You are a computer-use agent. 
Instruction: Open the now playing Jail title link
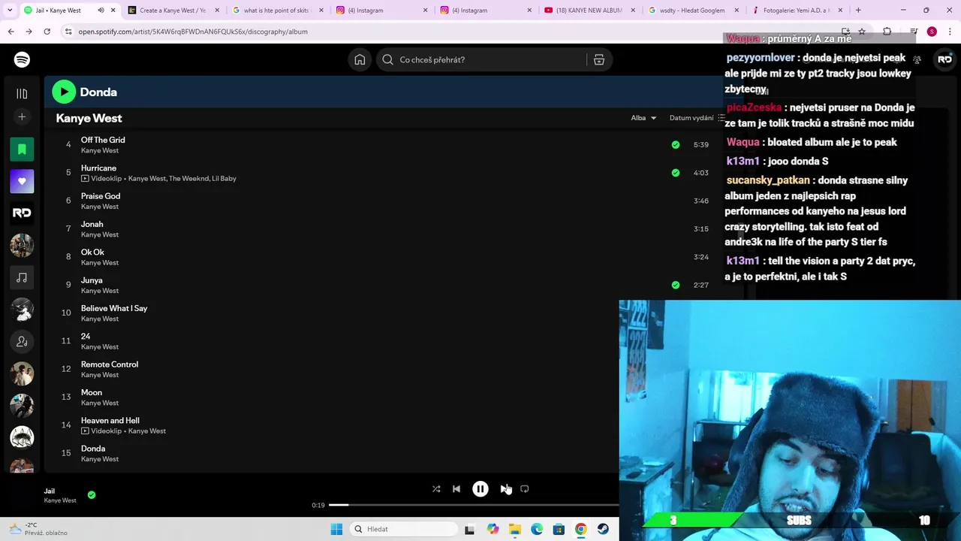pyautogui.click(x=49, y=491)
